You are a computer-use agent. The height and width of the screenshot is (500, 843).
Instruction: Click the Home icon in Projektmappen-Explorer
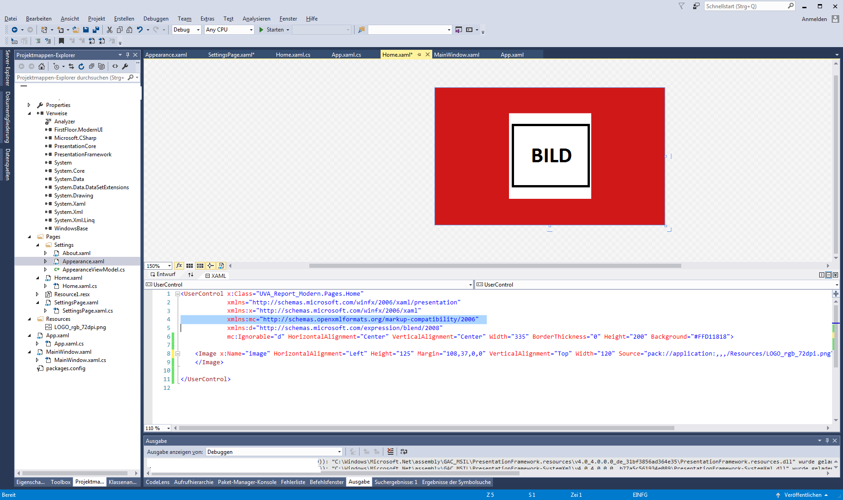click(42, 66)
